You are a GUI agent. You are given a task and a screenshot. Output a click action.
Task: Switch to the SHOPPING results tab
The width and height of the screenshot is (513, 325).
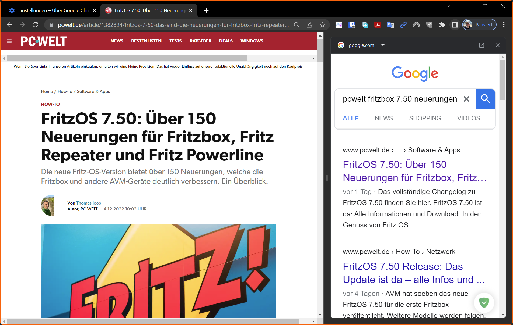(x=425, y=118)
